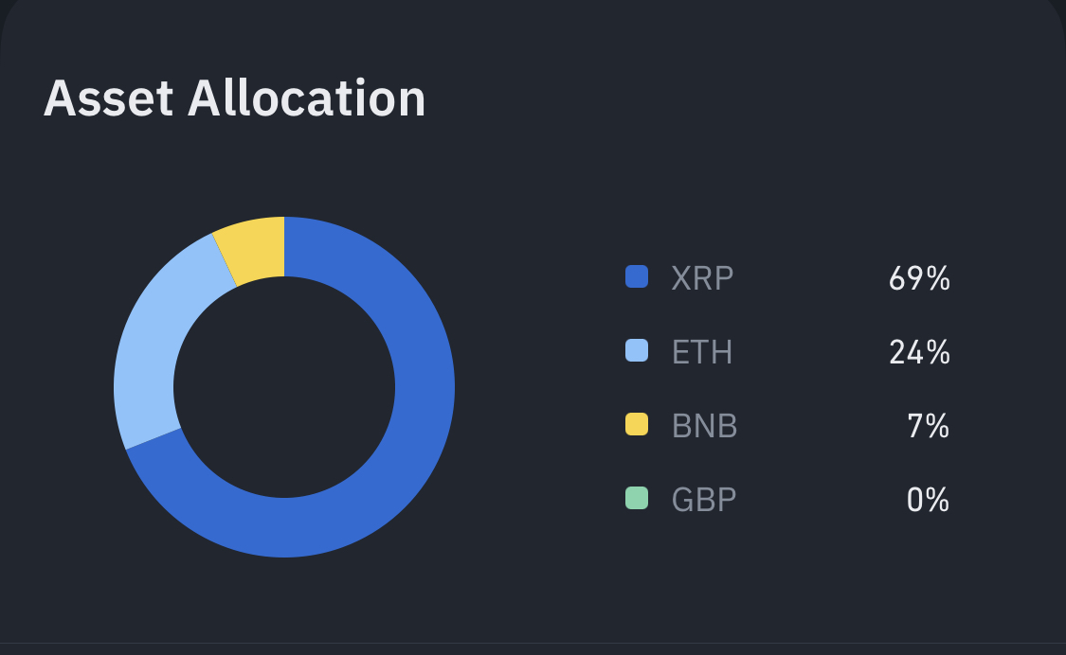Click the yellow BNB legend swatch
Image resolution: width=1066 pixels, height=655 pixels.
click(637, 425)
